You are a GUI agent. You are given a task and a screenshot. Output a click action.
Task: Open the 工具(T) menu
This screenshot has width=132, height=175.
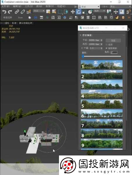(29, 6)
